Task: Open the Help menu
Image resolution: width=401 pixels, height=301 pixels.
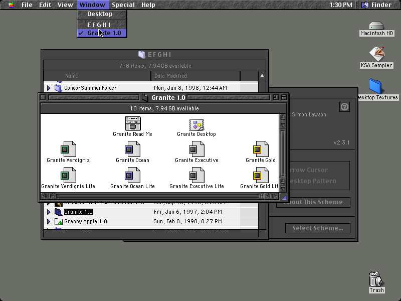Action: pyautogui.click(x=148, y=5)
